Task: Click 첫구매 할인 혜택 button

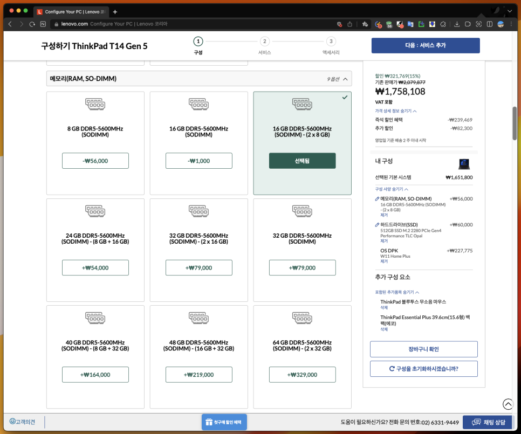Action: click(224, 422)
